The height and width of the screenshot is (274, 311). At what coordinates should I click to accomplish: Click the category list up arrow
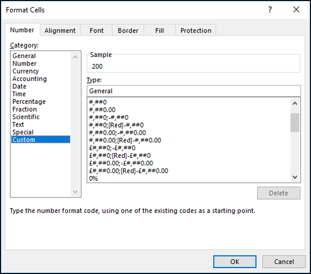coord(75,57)
